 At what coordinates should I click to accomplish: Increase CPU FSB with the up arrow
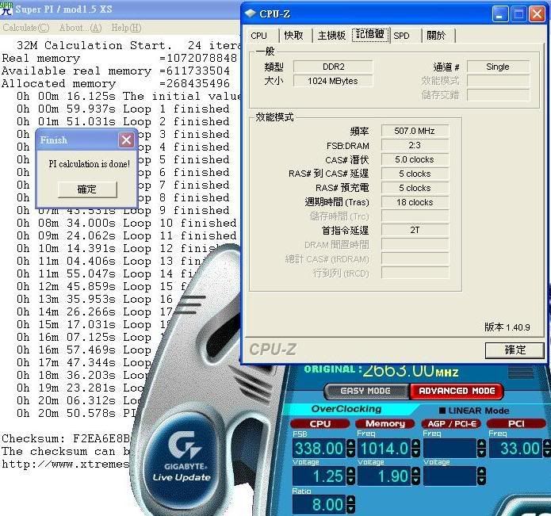(x=350, y=444)
